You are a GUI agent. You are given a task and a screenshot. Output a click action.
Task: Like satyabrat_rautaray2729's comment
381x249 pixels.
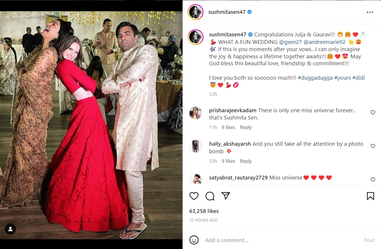pyautogui.click(x=373, y=180)
